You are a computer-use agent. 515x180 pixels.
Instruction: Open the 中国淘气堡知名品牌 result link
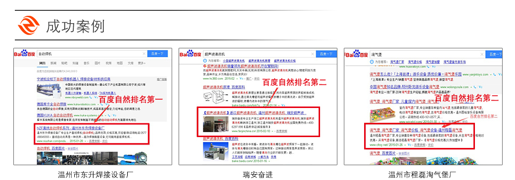point(404,87)
